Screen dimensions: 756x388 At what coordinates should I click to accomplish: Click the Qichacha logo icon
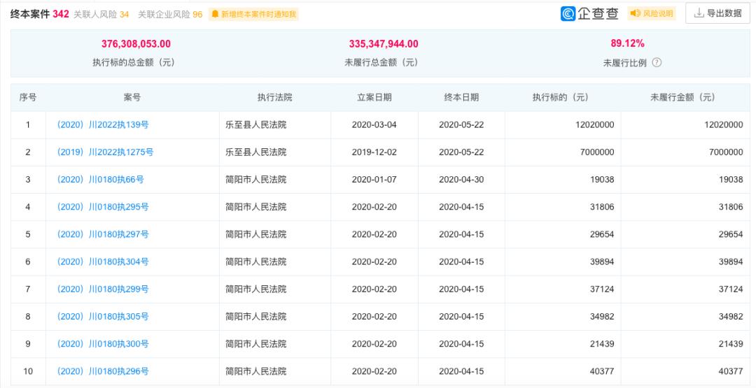point(568,13)
